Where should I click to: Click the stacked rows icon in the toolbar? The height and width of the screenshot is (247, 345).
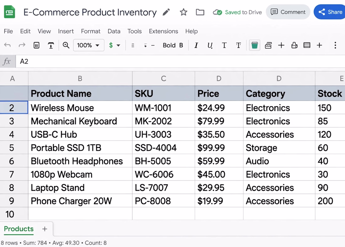click(x=307, y=45)
